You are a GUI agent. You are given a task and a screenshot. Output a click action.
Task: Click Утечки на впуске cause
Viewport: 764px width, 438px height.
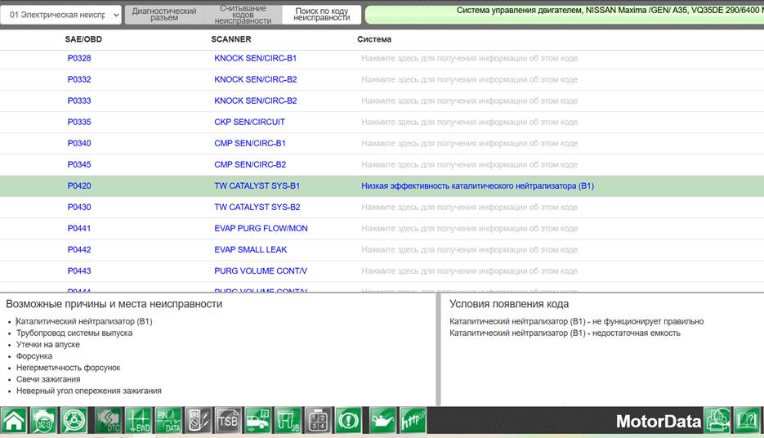click(47, 345)
